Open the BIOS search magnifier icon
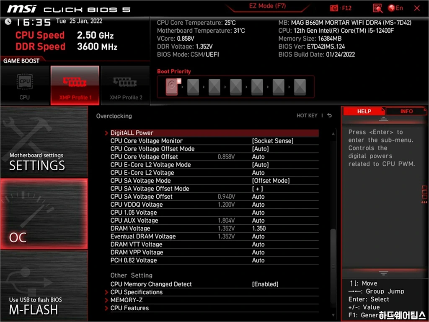The image size is (429, 322). (x=377, y=8)
